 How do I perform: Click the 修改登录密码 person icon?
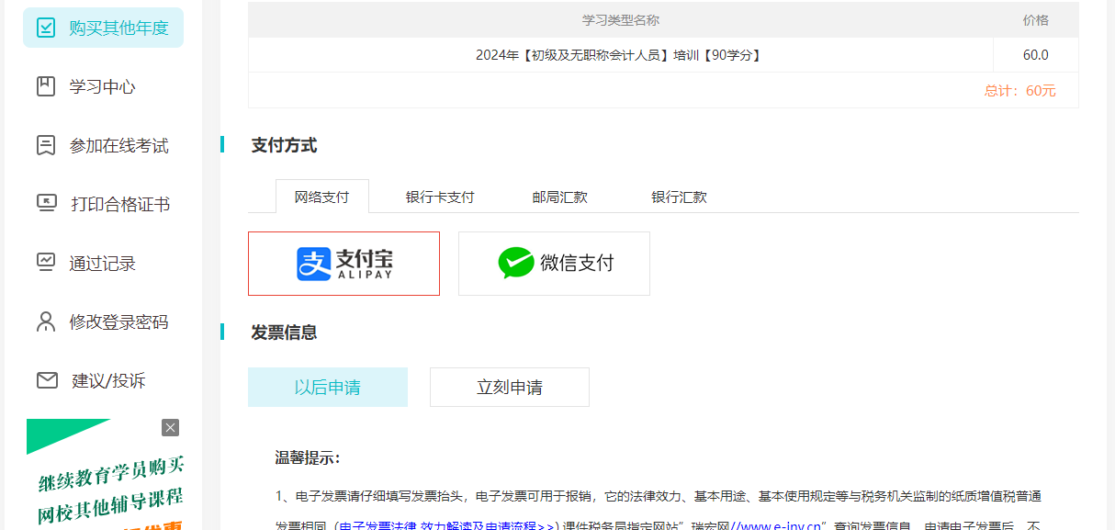point(46,321)
